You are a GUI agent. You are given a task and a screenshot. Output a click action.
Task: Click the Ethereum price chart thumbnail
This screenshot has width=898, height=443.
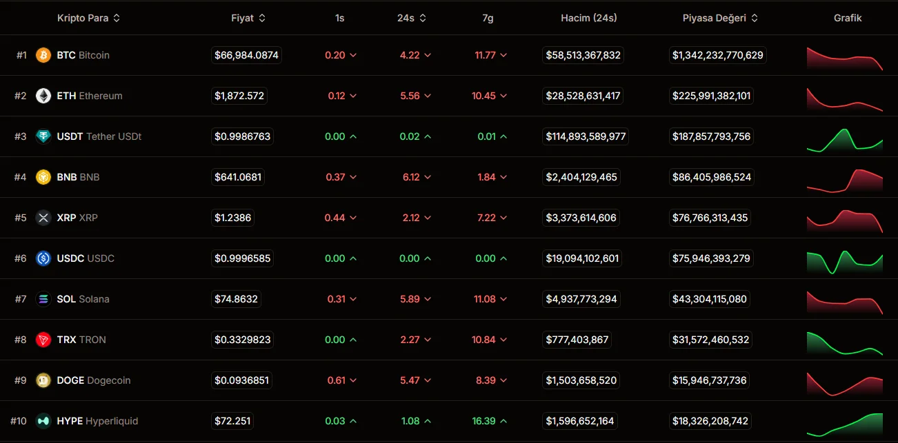845,99
